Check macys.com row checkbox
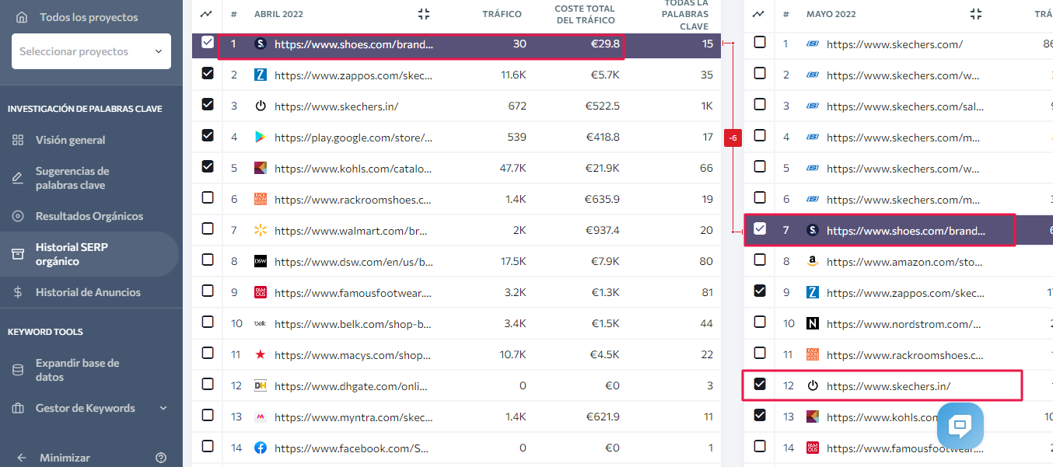The image size is (1053, 467). pyautogui.click(x=208, y=353)
